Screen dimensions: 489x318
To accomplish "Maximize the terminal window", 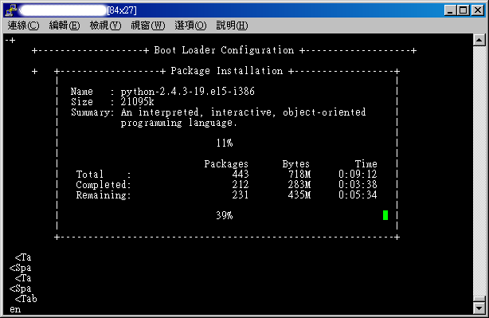I will point(463,10).
